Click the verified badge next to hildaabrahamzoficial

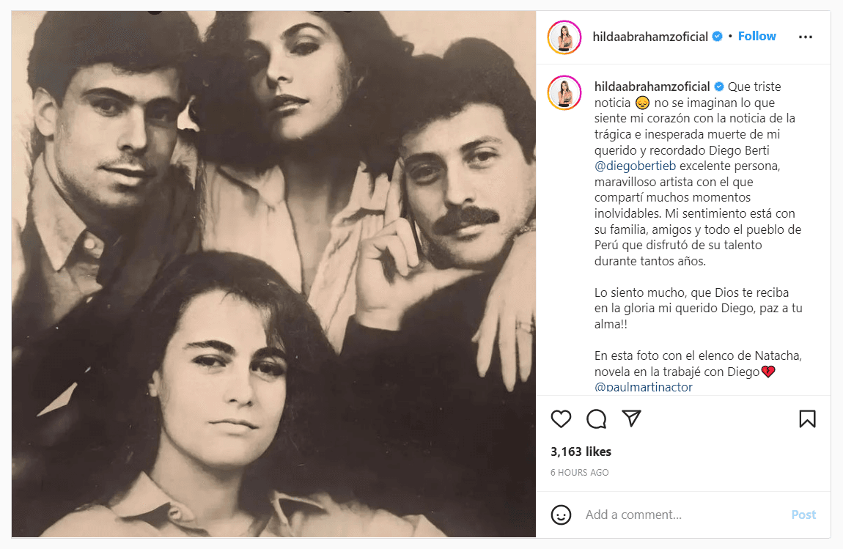pos(717,35)
